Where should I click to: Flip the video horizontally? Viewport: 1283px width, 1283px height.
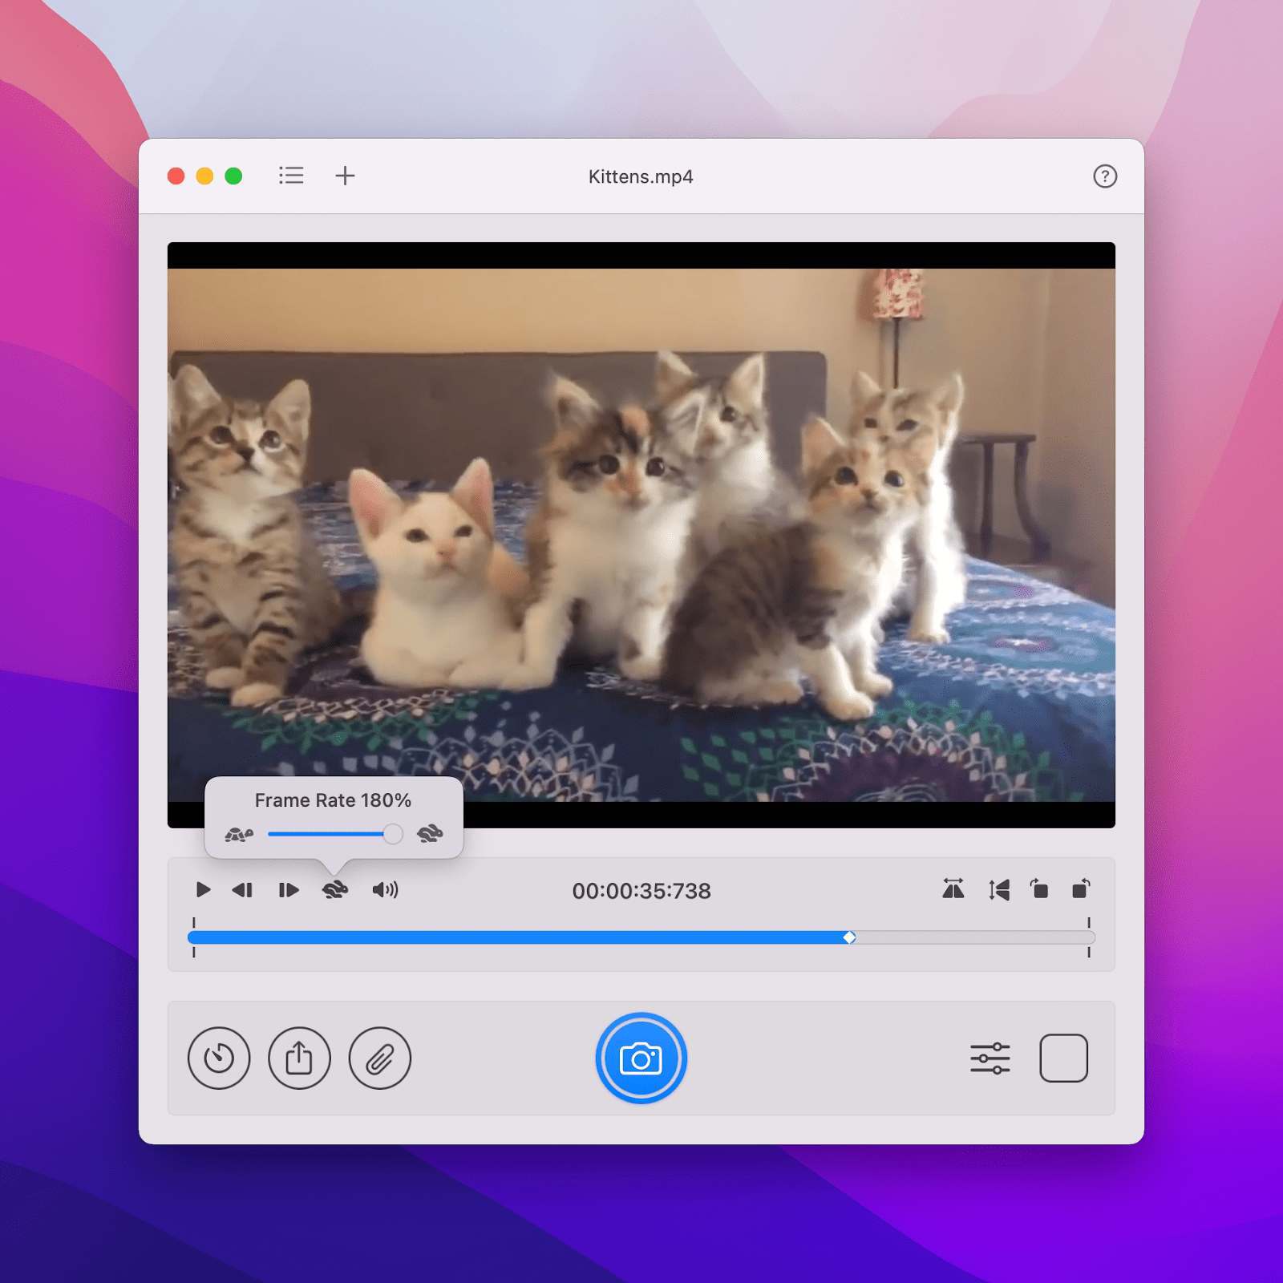[953, 889]
